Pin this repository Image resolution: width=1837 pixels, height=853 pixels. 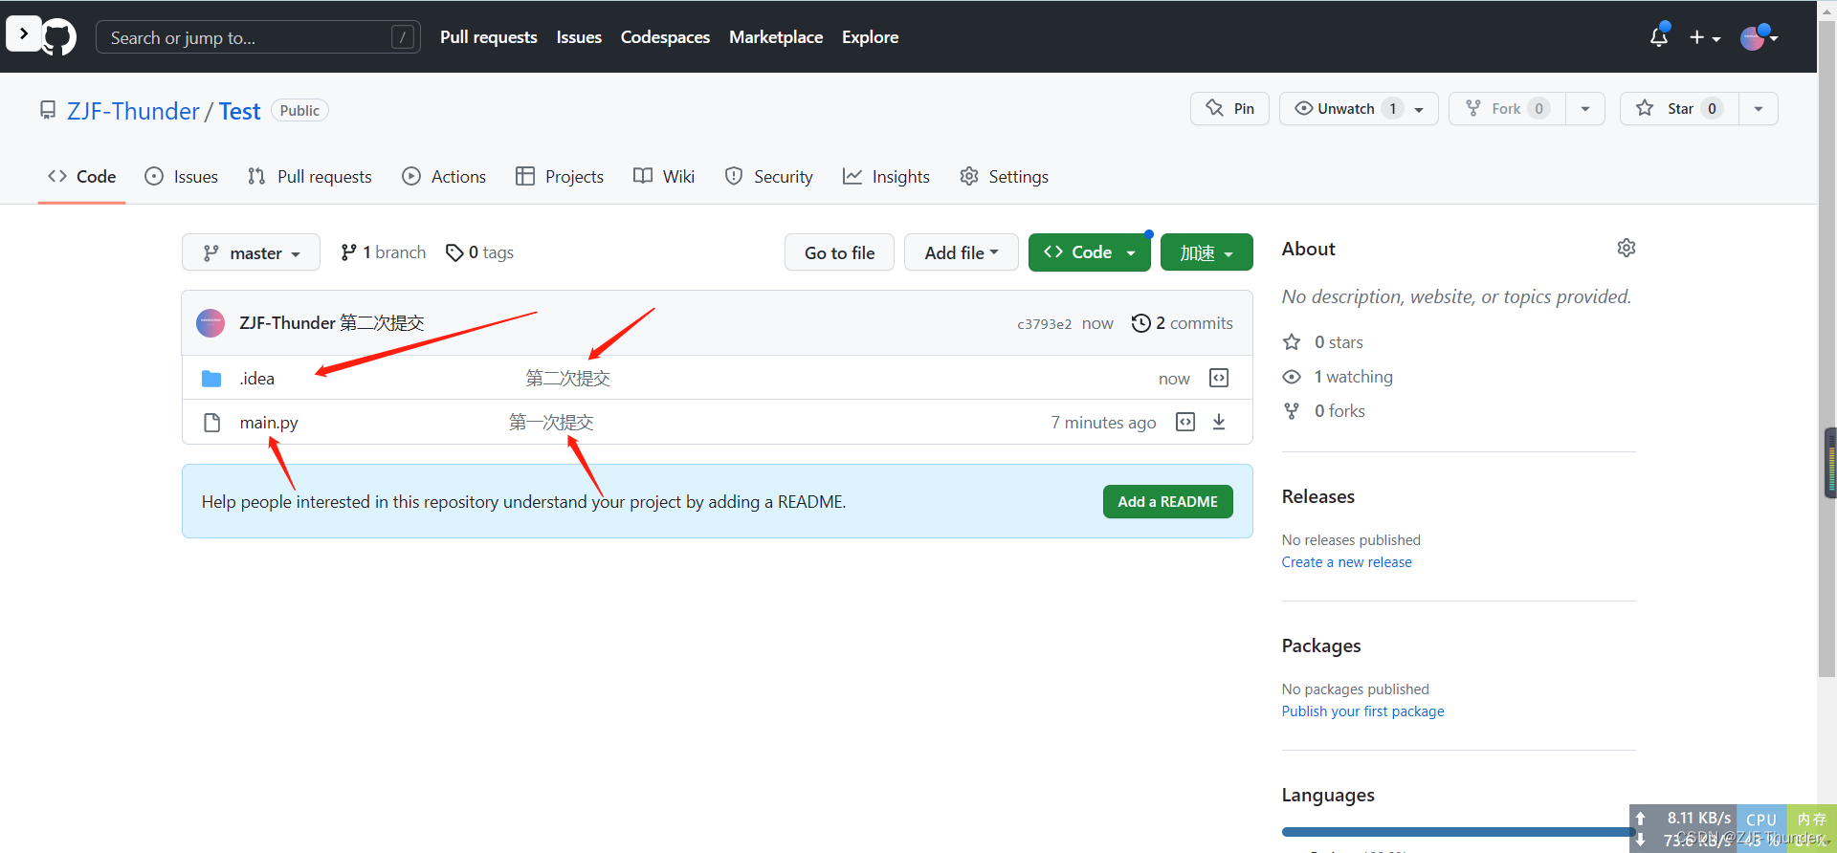click(1229, 108)
